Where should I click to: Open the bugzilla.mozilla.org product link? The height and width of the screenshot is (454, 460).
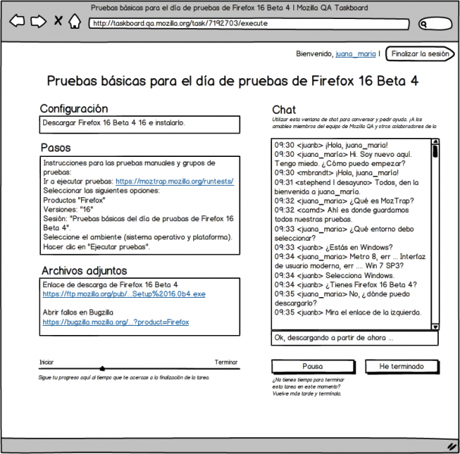coord(116,322)
